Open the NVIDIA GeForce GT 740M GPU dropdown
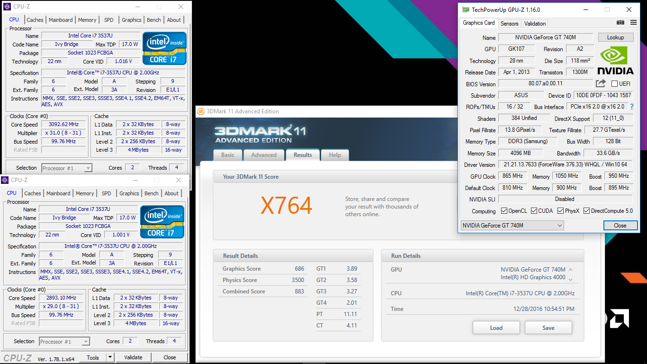The image size is (647, 364). tap(512, 226)
